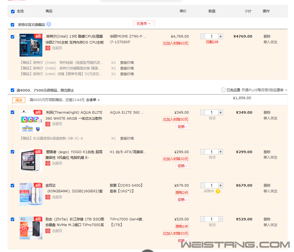The image size is (294, 252).
Task: Move aigo K1 case to 移入关注
Action: tap(270, 157)
